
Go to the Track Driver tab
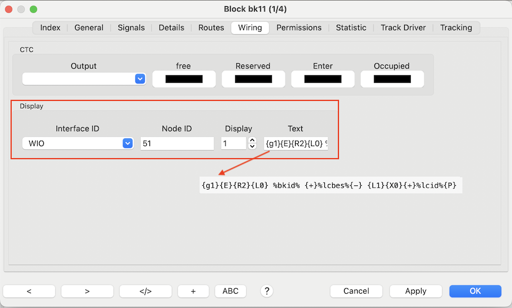(x=403, y=28)
